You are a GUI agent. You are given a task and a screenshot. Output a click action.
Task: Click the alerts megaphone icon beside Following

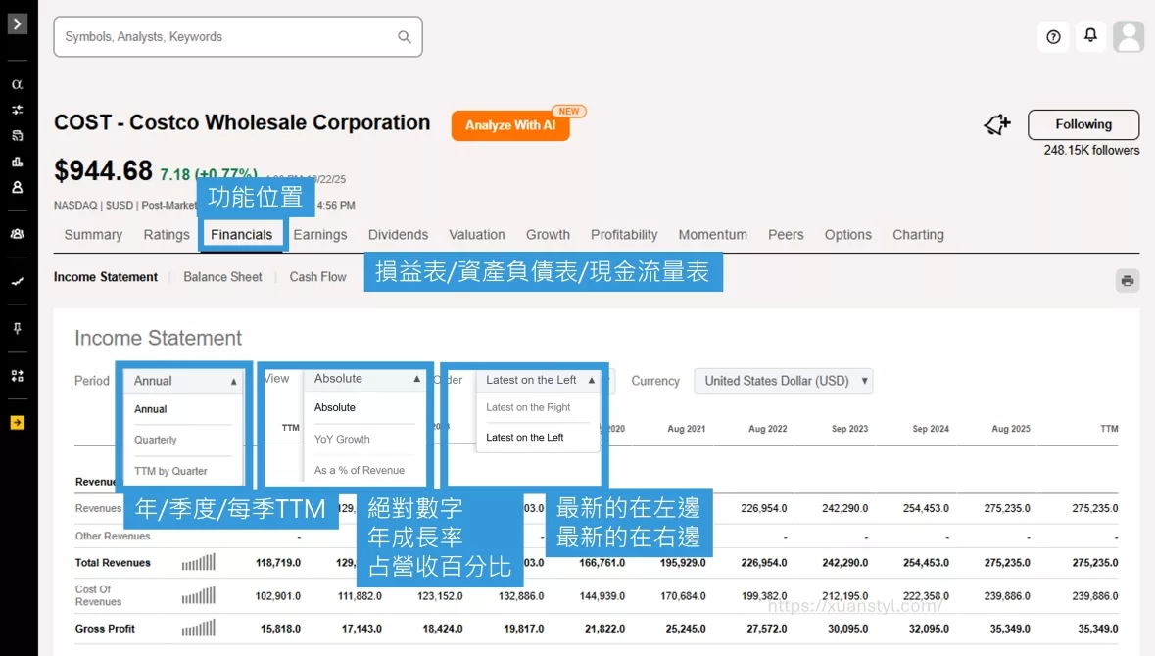click(x=996, y=124)
